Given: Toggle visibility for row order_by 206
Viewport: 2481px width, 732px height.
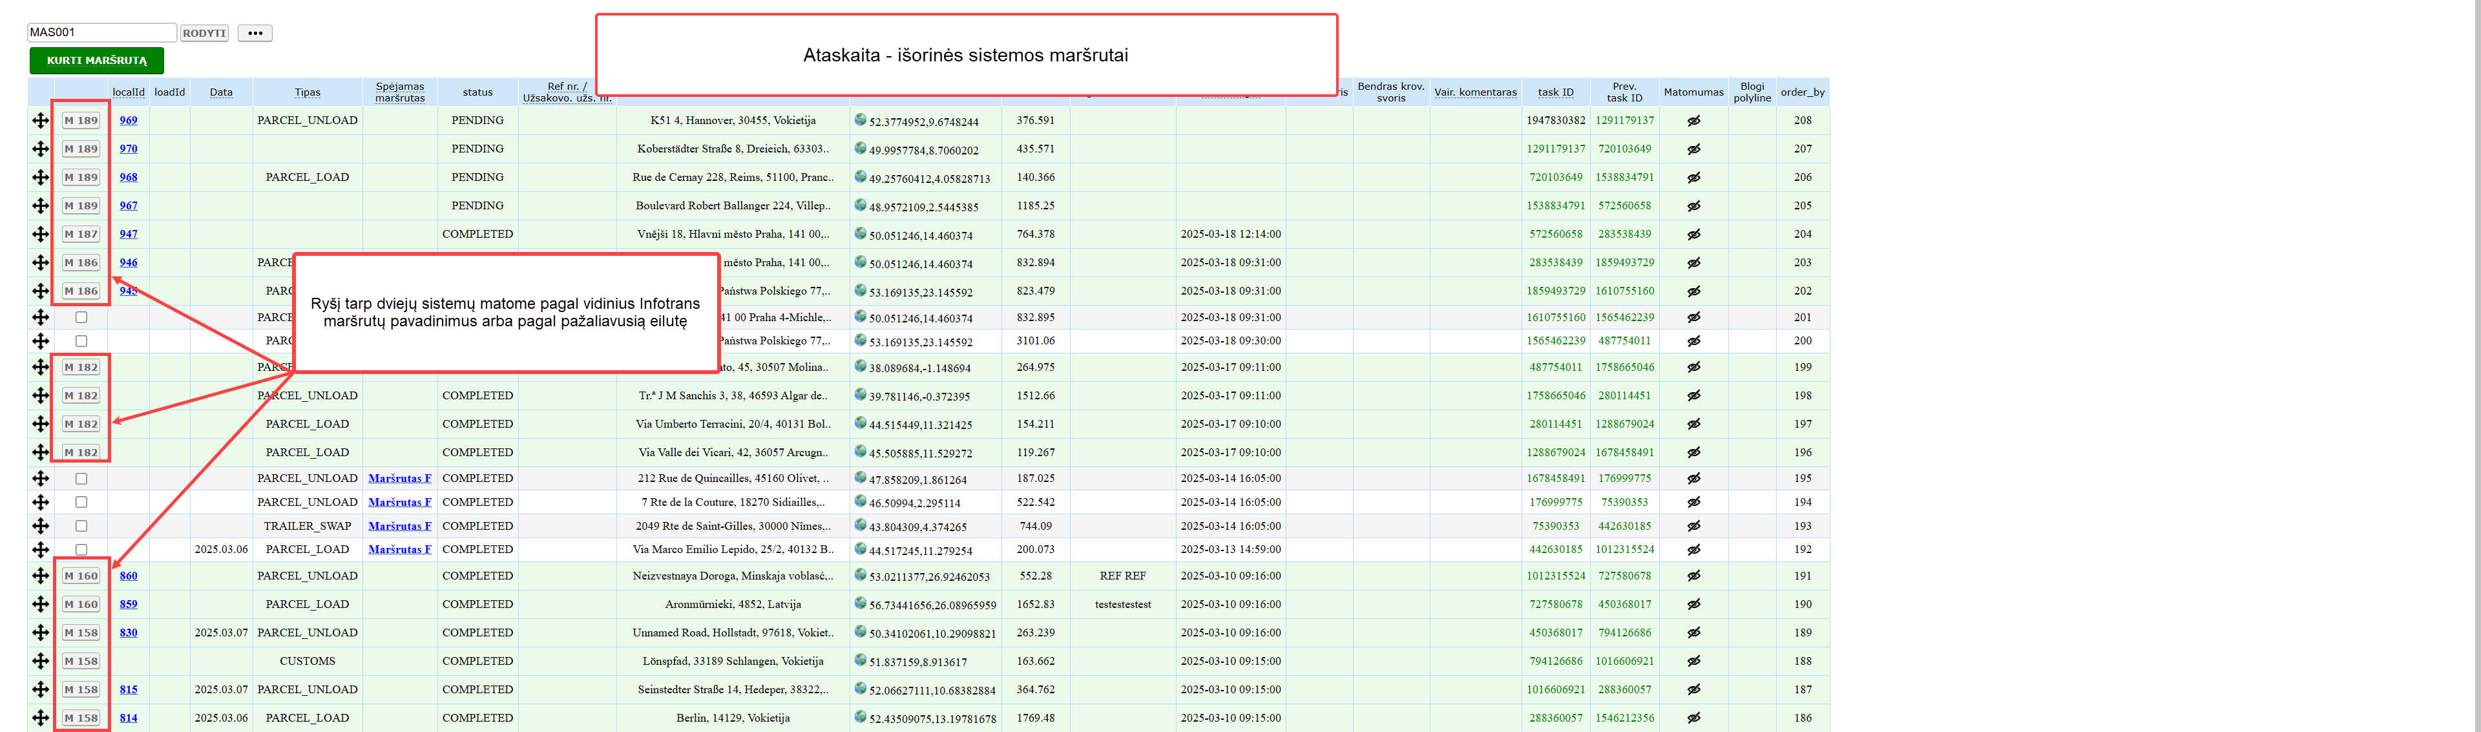Looking at the screenshot, I should [1693, 177].
